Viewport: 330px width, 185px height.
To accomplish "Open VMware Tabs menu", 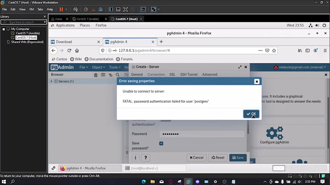I will pos(40,9).
